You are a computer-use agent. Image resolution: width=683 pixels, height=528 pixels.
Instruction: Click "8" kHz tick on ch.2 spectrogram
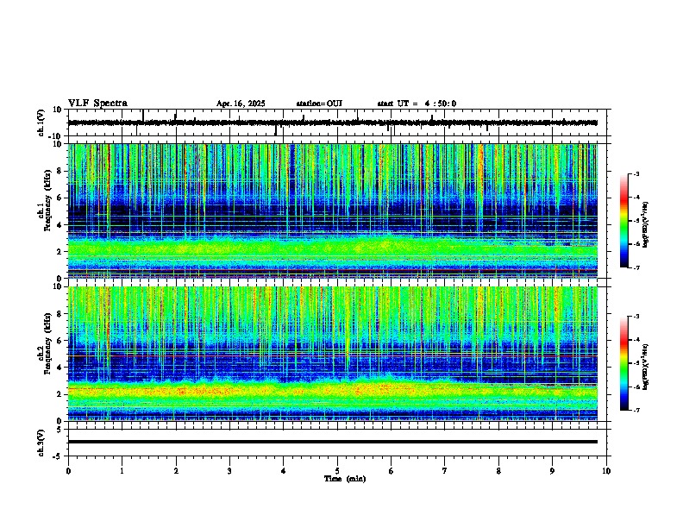(x=60, y=314)
